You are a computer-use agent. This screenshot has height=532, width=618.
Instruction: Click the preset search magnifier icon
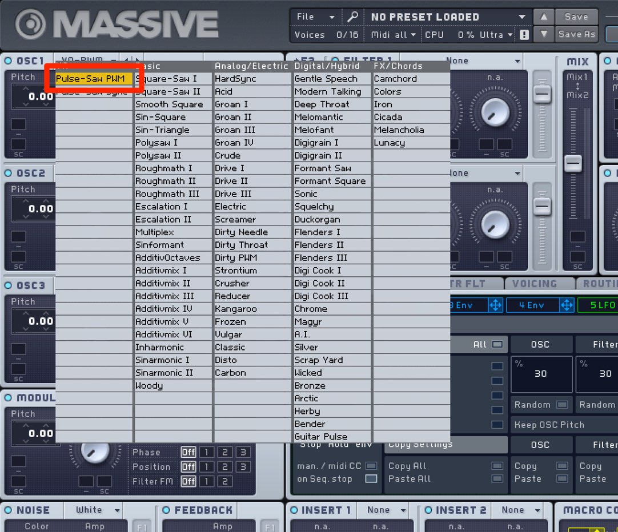click(x=352, y=17)
